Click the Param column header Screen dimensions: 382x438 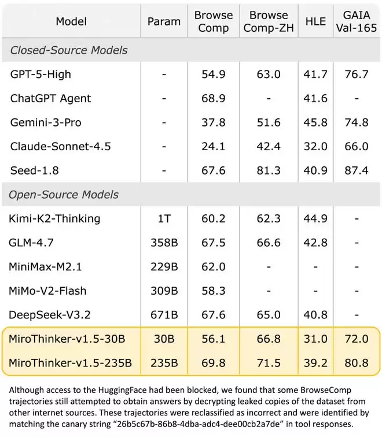click(x=164, y=21)
